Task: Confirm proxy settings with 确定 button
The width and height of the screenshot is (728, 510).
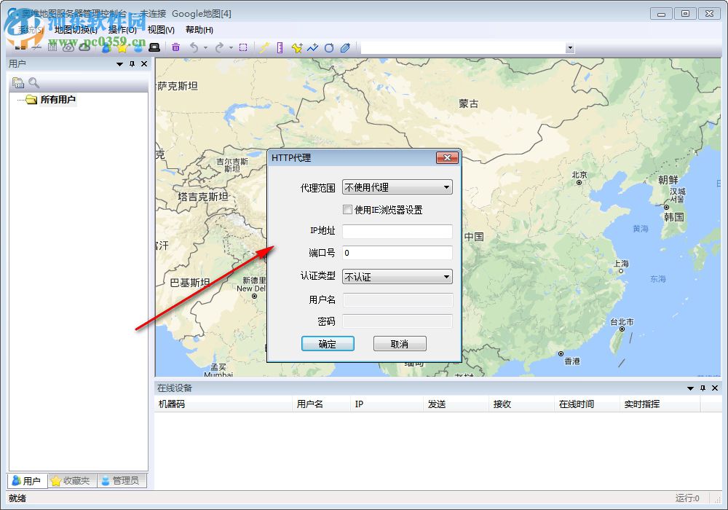Action: click(x=328, y=343)
